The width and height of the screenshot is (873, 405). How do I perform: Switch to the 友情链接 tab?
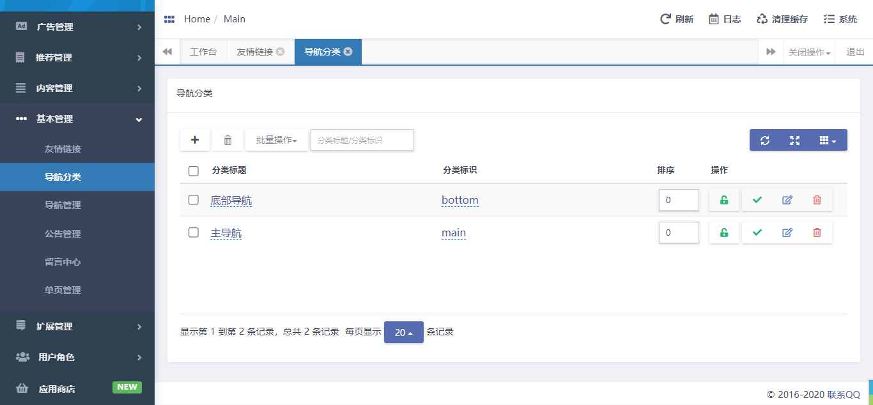click(254, 52)
